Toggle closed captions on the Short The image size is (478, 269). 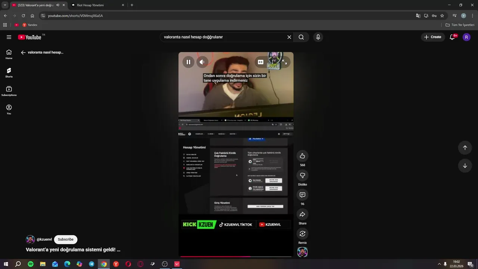261,62
